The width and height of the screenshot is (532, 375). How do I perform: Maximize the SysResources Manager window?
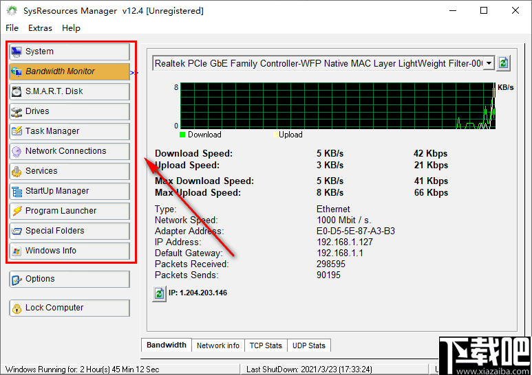[484, 10]
